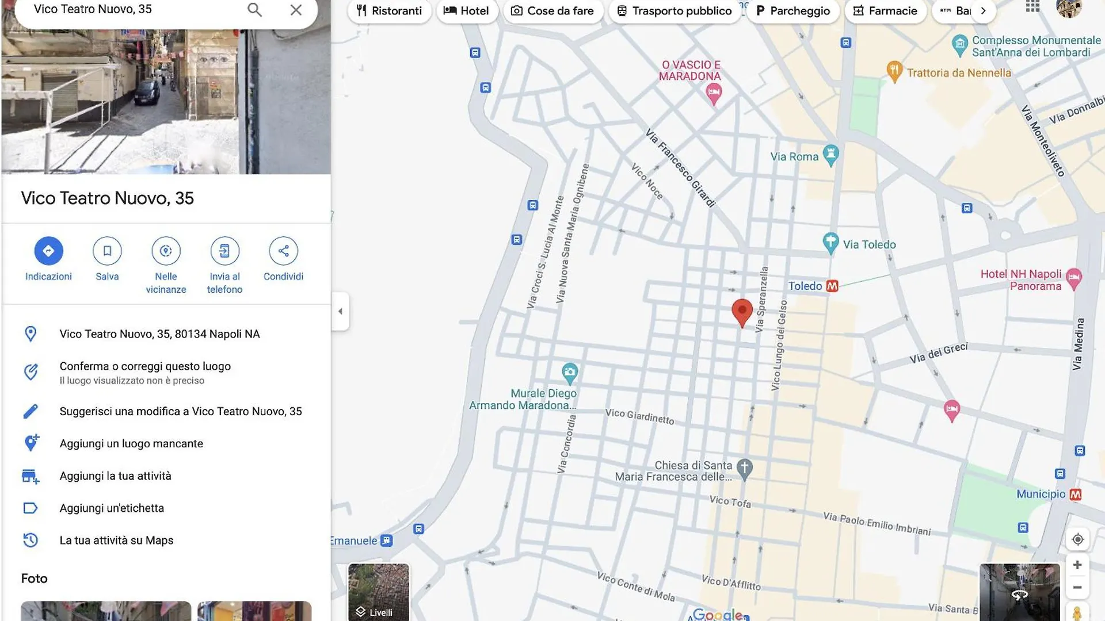Screen dimensions: 1105x621
Task: Click the search field text Vico Teatro Nuovo, 35
Action: click(93, 9)
